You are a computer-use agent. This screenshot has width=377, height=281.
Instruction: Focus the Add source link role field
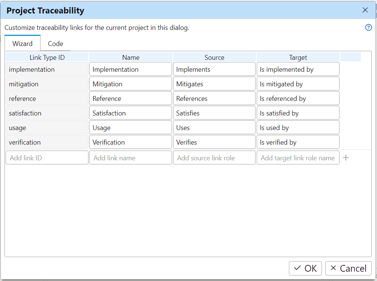pyautogui.click(x=214, y=158)
